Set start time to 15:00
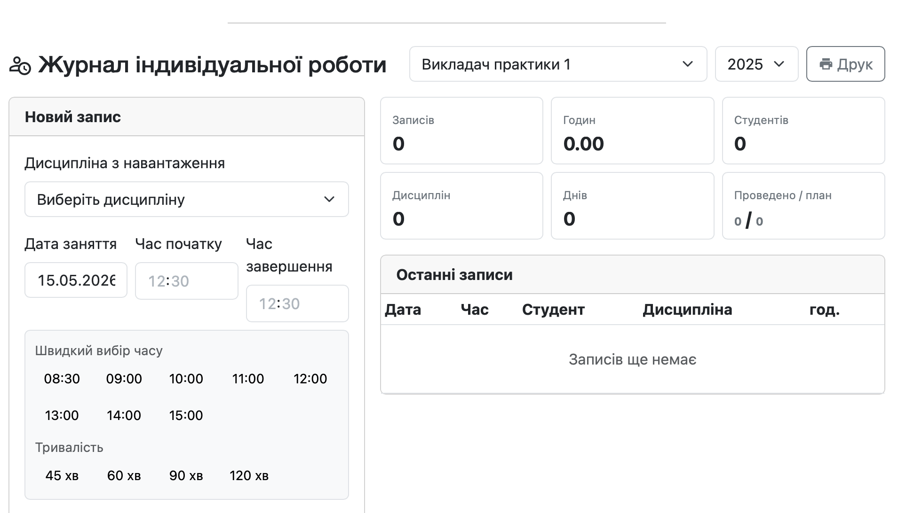 [x=186, y=415]
